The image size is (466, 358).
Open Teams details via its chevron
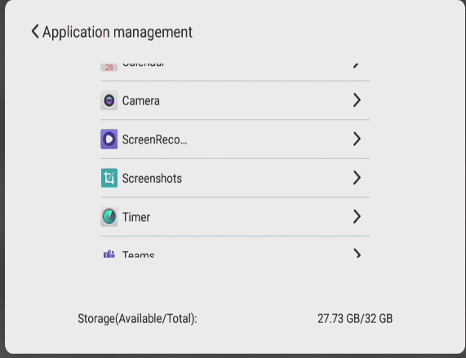pyautogui.click(x=357, y=254)
